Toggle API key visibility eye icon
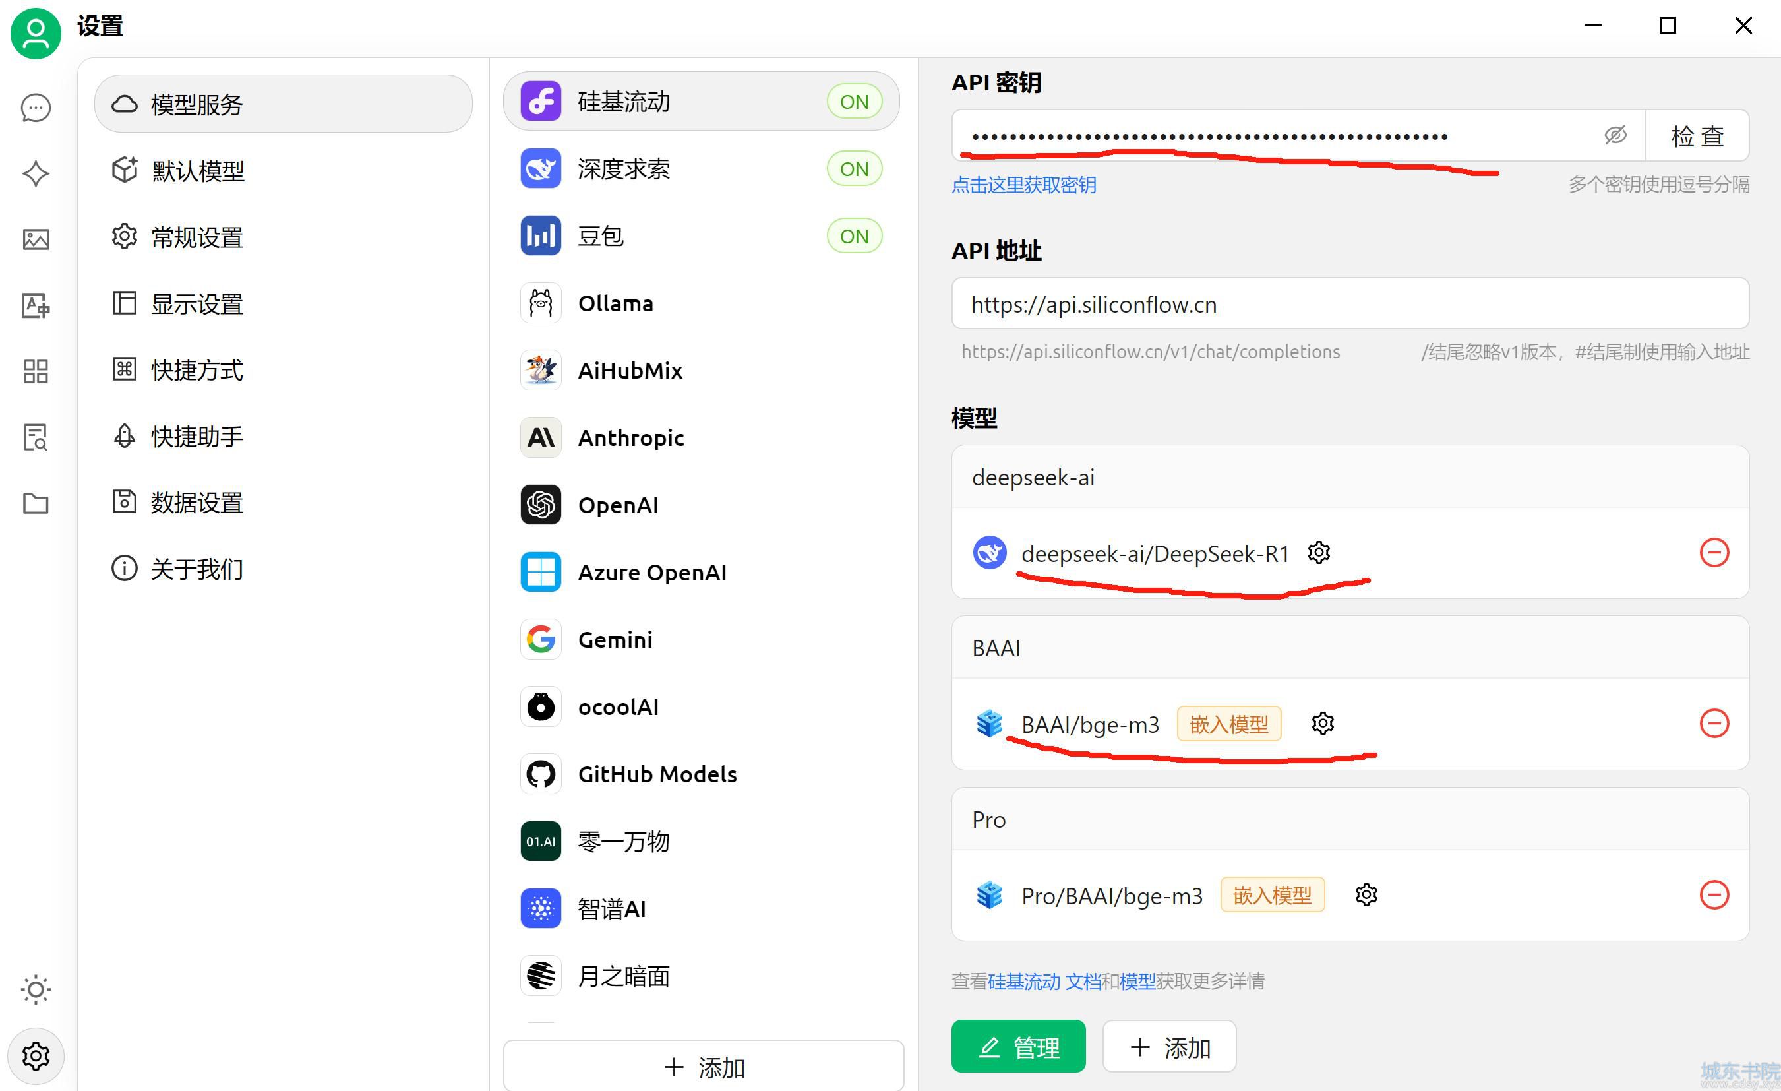 (x=1615, y=135)
